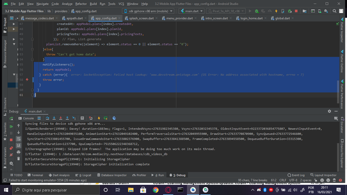Click Hot Reload lightning in debug toolbar
The height and width of the screenshot is (195, 347).
click(x=99, y=118)
